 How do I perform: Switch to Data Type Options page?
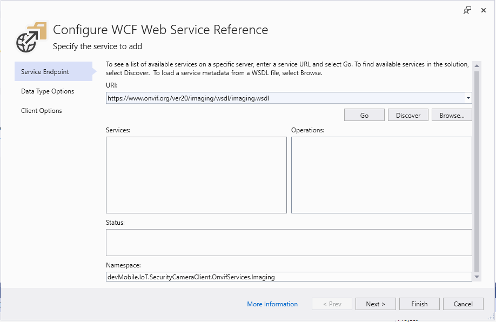point(48,91)
